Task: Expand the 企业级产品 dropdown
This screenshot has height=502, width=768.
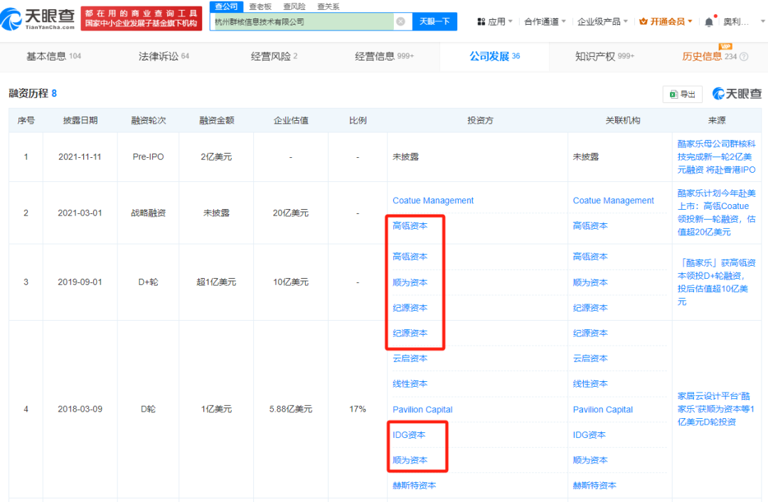Action: click(602, 21)
